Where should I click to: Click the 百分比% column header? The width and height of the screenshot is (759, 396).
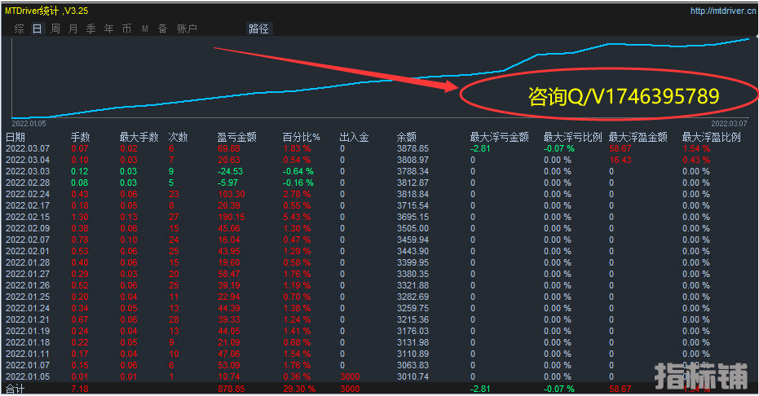point(302,137)
